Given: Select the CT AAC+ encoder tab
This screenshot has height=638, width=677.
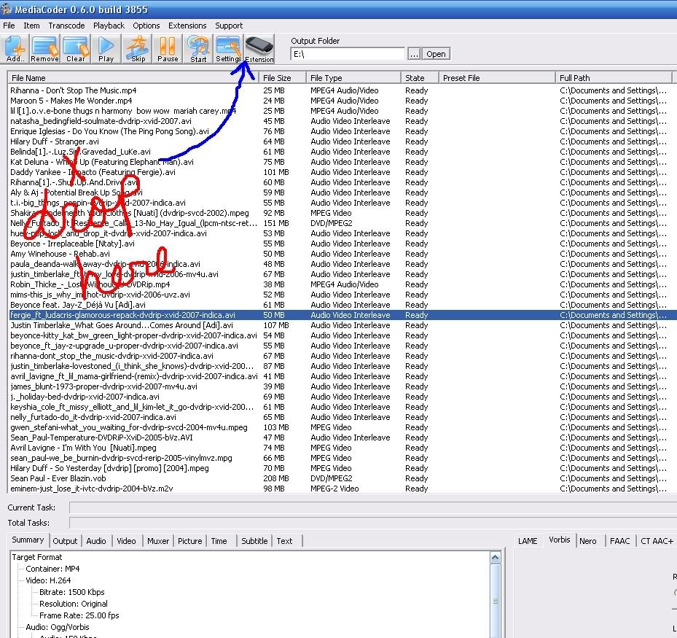Looking at the screenshot, I should (x=657, y=541).
